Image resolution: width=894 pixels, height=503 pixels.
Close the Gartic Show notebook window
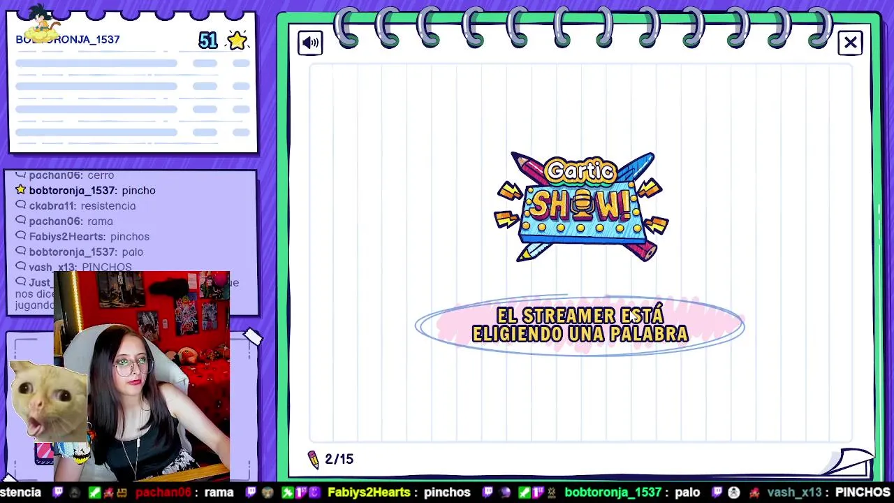pos(850,43)
